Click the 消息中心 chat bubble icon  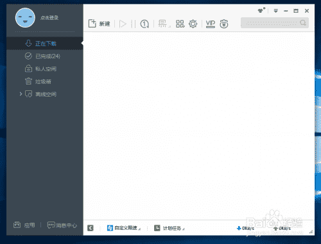pos(51,225)
